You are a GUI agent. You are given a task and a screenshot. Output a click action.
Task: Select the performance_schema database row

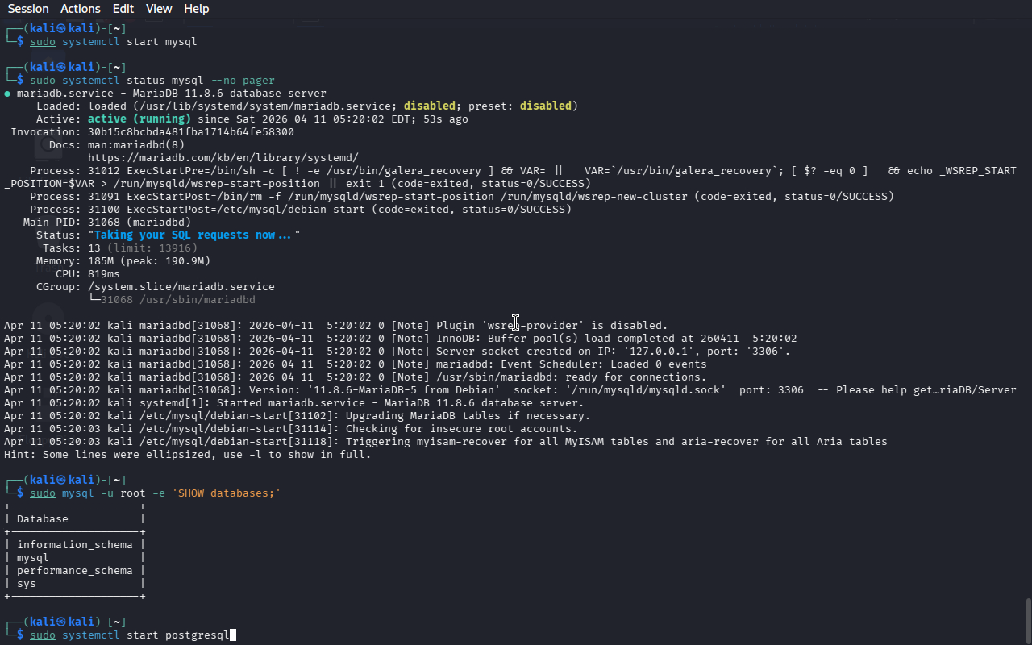[74, 571]
